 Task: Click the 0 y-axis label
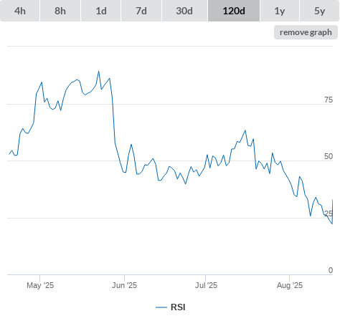331,270
